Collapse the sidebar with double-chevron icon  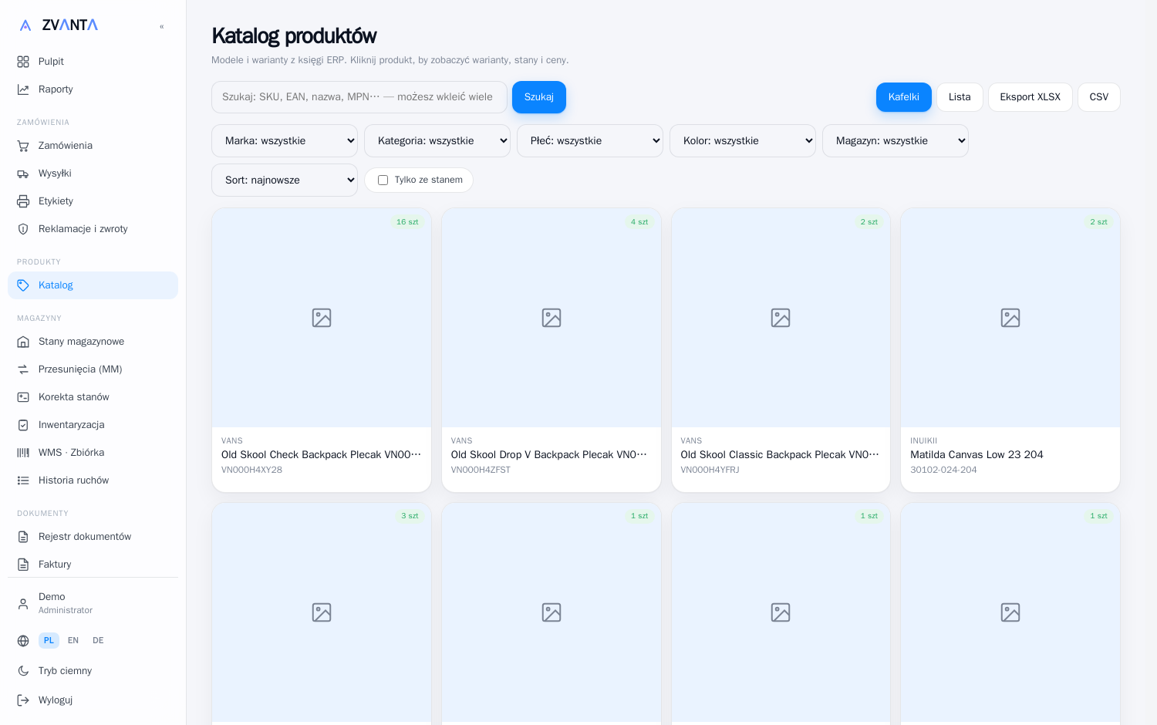[162, 26]
